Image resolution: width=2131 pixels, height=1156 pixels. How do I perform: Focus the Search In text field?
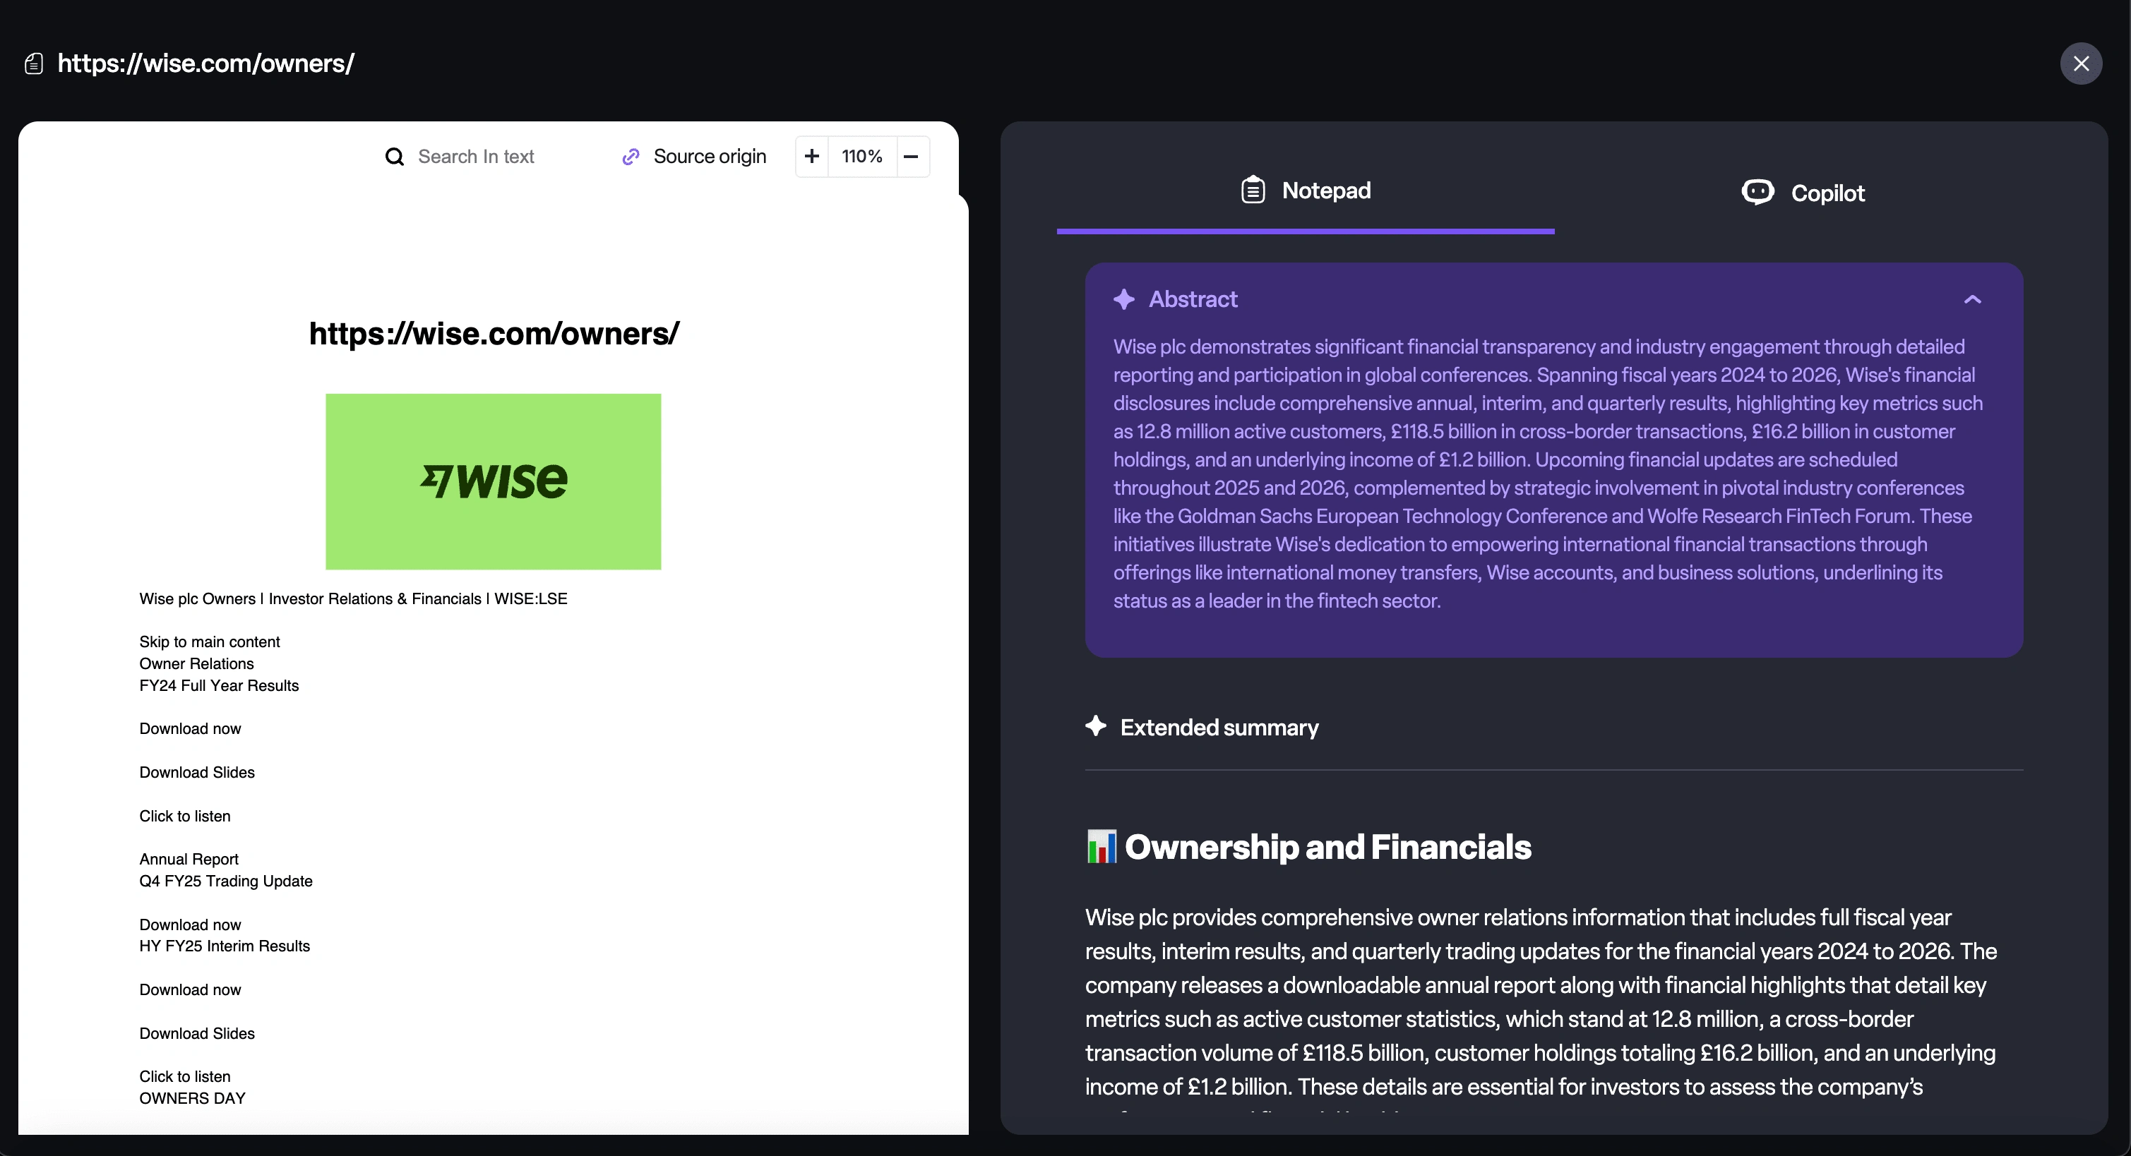click(x=476, y=156)
